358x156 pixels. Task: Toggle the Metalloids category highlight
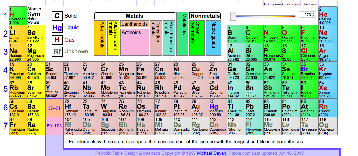[182, 34]
